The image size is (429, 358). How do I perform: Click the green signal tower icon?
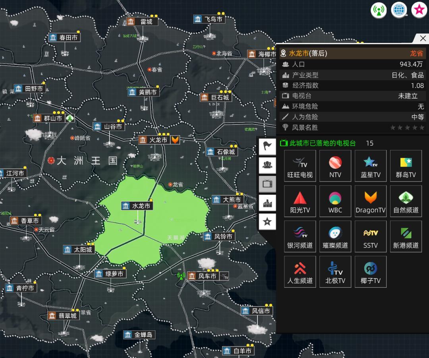(379, 10)
